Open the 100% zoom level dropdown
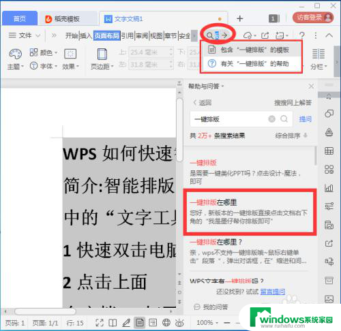The width and height of the screenshot is (341, 331). point(217,323)
